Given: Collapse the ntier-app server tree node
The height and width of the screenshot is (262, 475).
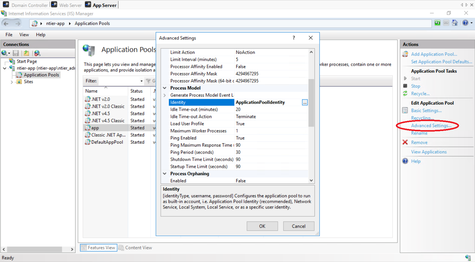Looking at the screenshot, I should [x=5, y=68].
